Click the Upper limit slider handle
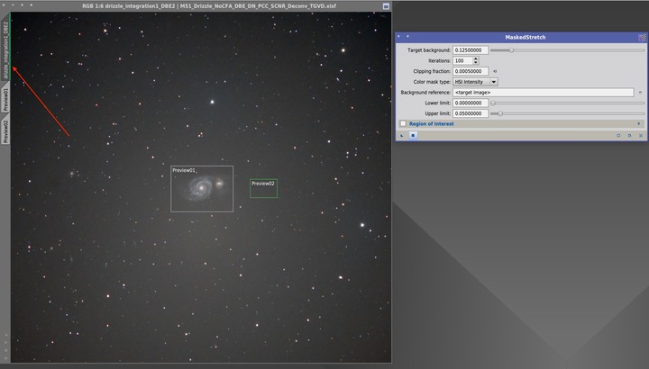 500,113
